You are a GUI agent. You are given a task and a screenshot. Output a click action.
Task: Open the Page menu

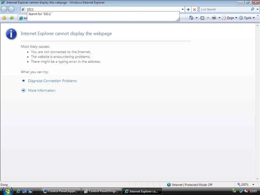(x=230, y=18)
